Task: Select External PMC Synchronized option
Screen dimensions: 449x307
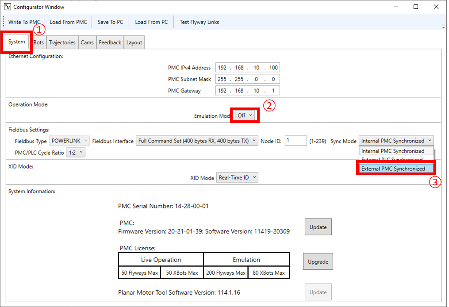Action: click(x=393, y=169)
